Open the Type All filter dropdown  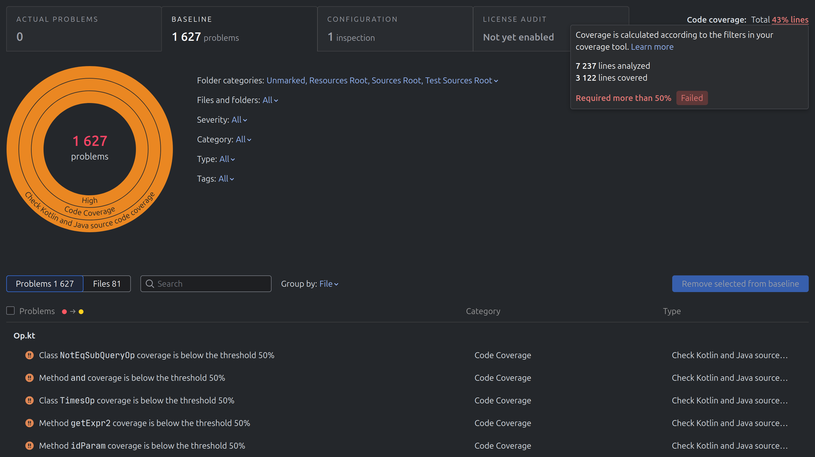(227, 159)
